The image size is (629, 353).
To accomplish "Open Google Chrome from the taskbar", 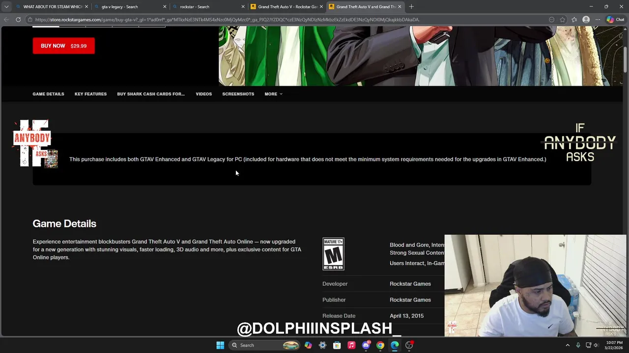I will click(x=380, y=345).
